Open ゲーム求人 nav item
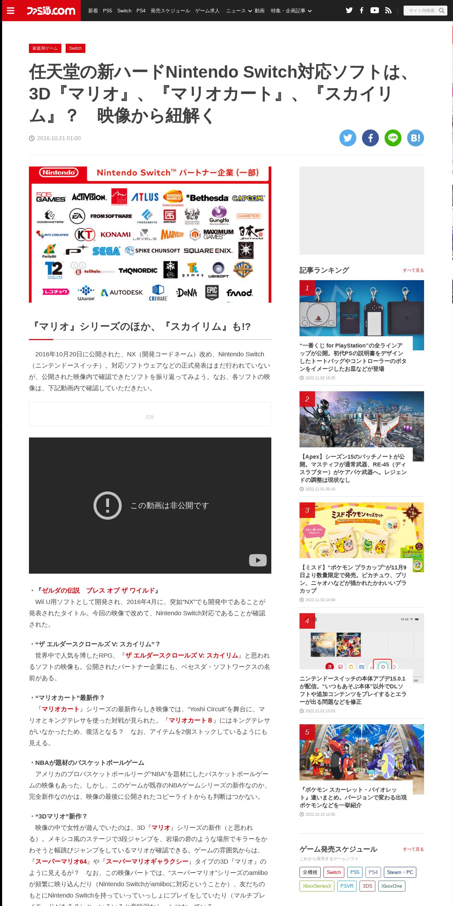The width and height of the screenshot is (453, 906). click(207, 11)
